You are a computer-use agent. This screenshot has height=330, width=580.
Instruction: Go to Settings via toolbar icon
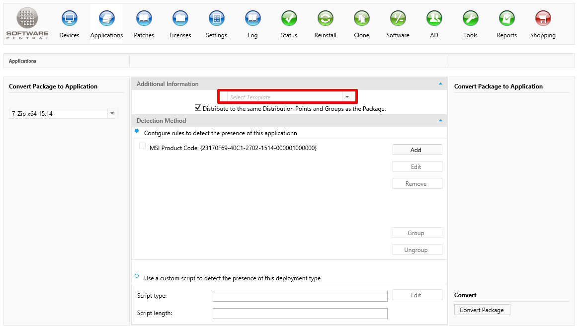216,19
